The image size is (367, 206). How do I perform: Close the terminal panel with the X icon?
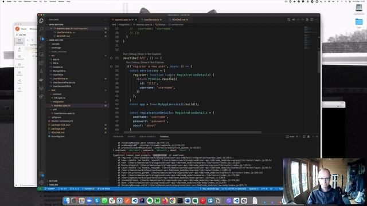[317, 137]
